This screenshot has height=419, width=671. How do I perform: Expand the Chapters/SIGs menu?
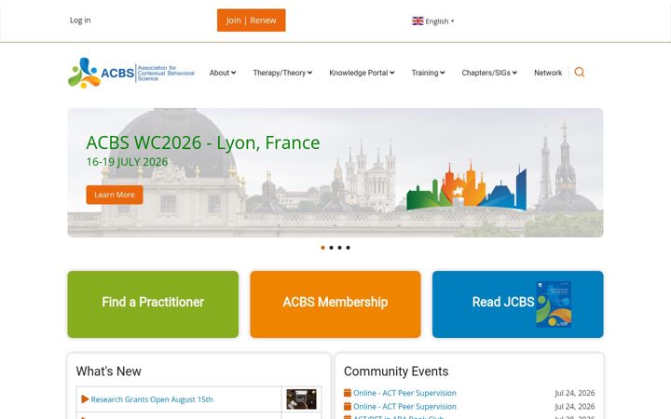coord(489,73)
